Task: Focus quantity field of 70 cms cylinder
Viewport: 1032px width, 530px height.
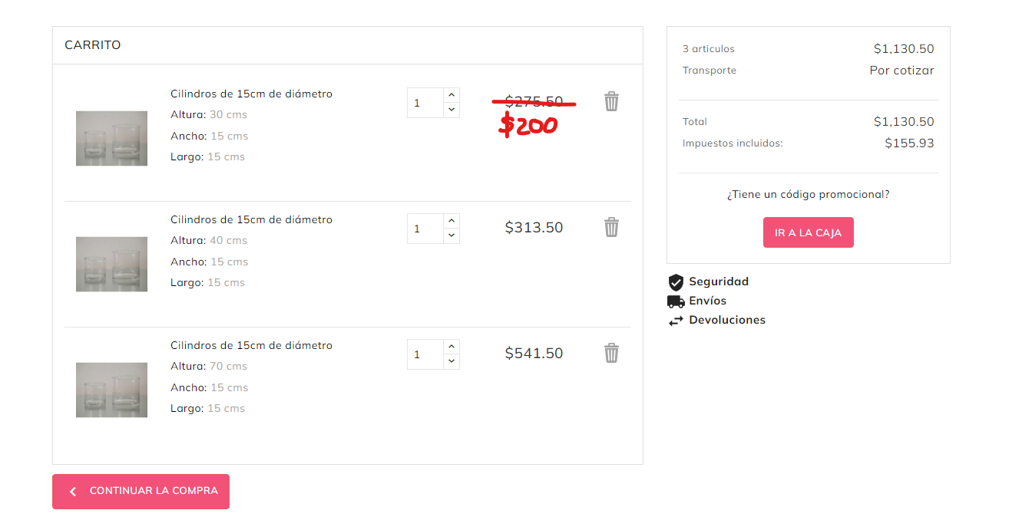Action: coord(425,354)
